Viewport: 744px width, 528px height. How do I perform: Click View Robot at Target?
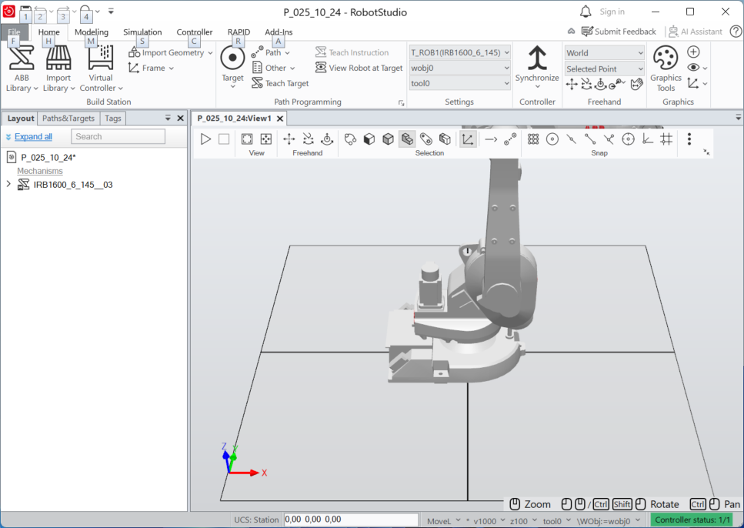pyautogui.click(x=359, y=68)
